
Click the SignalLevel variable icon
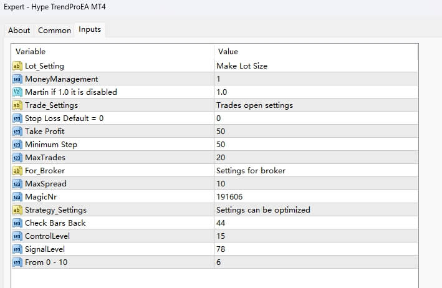click(x=17, y=249)
